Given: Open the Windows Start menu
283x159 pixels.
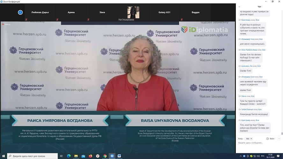Looking at the screenshot, I should tap(3, 156).
